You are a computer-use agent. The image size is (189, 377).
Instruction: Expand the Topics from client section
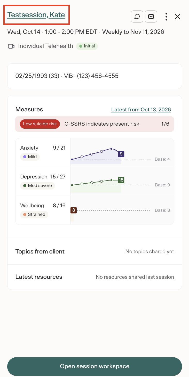point(94,252)
